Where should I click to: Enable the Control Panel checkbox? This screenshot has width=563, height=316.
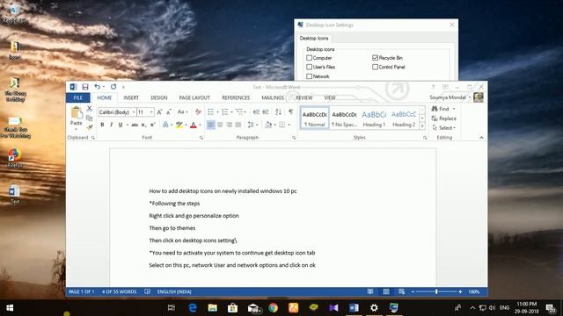(376, 67)
